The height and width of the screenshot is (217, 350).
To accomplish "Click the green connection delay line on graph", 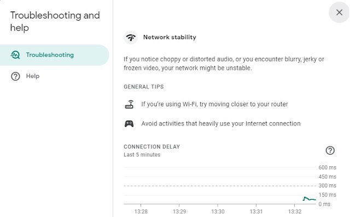I will (x=309, y=198).
